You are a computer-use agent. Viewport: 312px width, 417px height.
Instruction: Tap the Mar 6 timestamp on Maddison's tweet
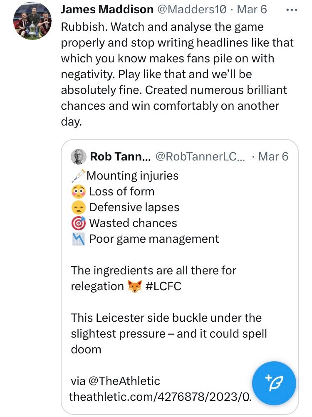(252, 9)
